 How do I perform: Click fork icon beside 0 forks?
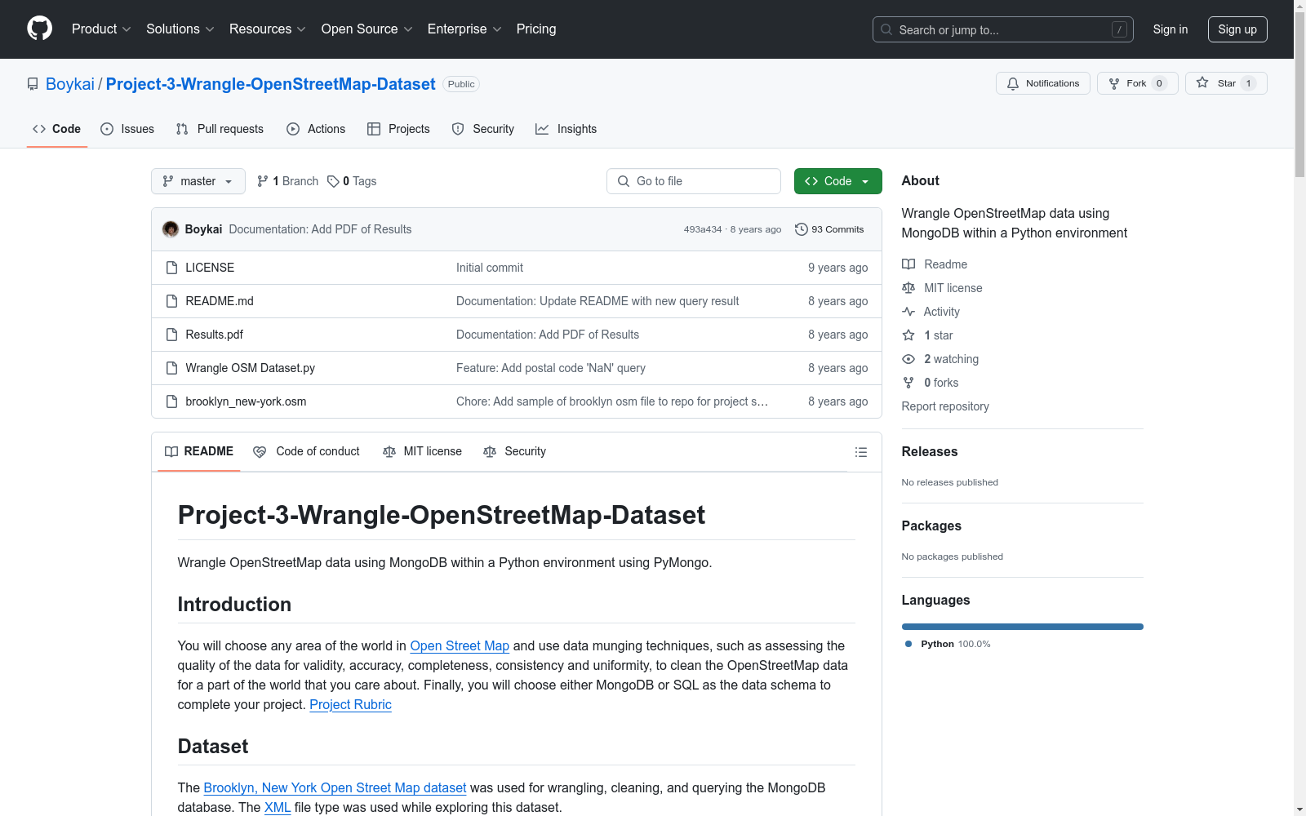908,383
